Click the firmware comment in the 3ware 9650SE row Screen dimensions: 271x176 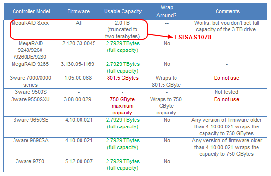point(227,126)
